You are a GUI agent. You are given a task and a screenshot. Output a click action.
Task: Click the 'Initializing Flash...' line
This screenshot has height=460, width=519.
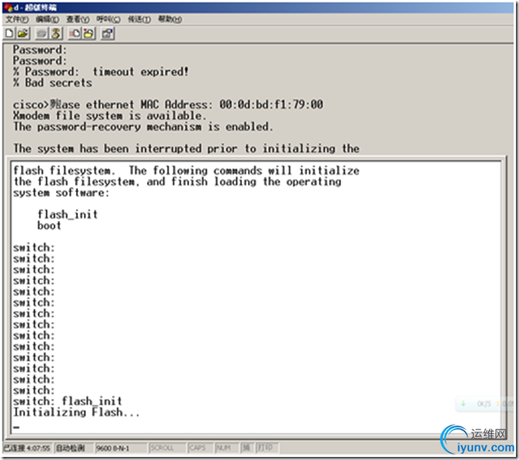point(76,412)
